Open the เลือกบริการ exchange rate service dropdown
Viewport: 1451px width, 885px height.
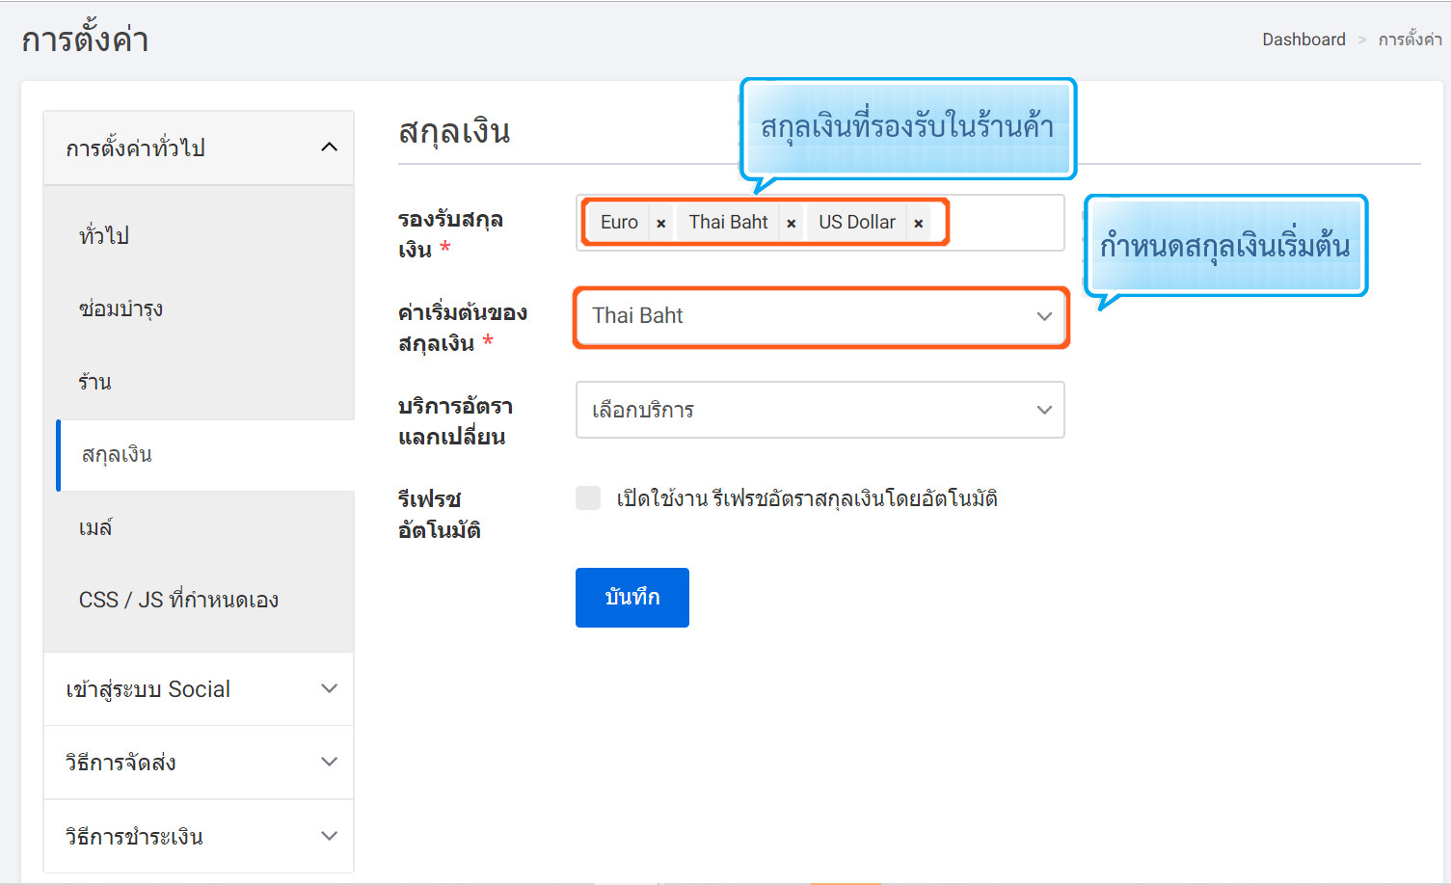tap(820, 410)
